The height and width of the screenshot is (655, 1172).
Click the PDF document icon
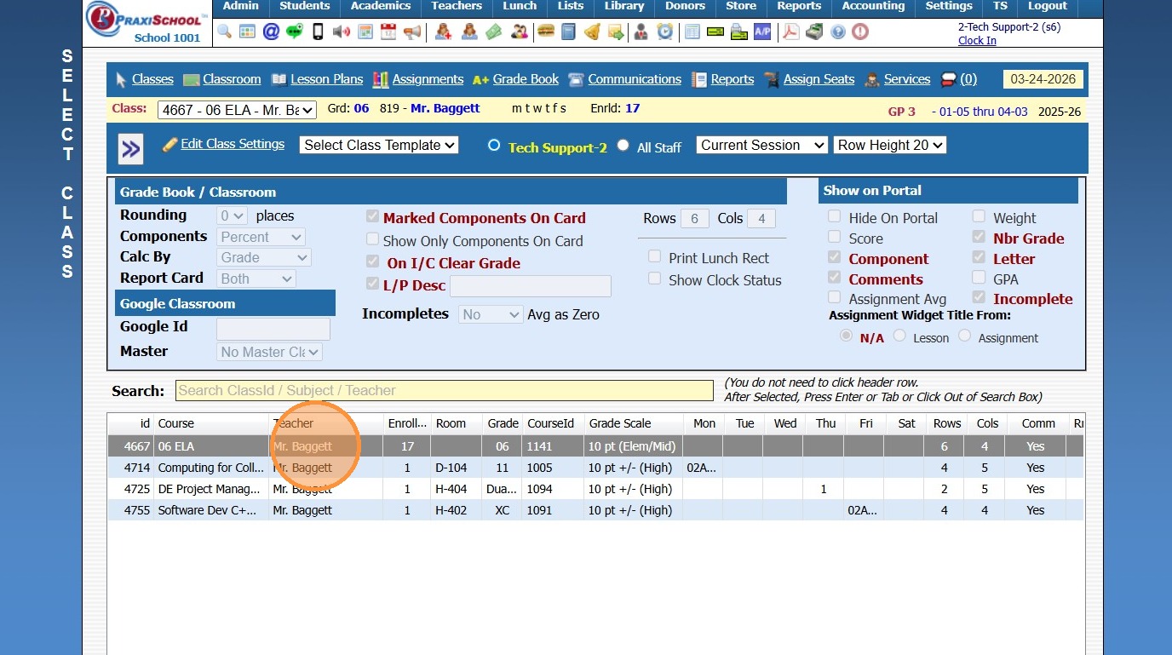click(x=791, y=32)
